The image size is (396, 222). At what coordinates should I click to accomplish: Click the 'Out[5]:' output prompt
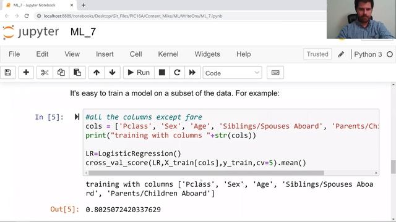point(64,209)
